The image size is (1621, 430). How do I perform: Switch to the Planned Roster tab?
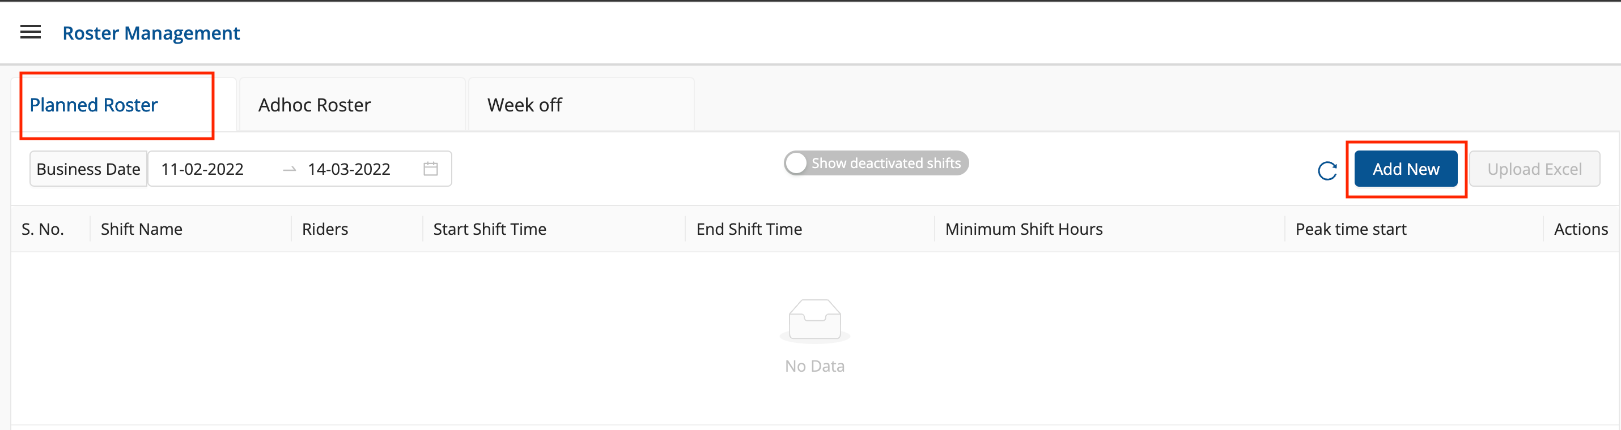tap(94, 105)
